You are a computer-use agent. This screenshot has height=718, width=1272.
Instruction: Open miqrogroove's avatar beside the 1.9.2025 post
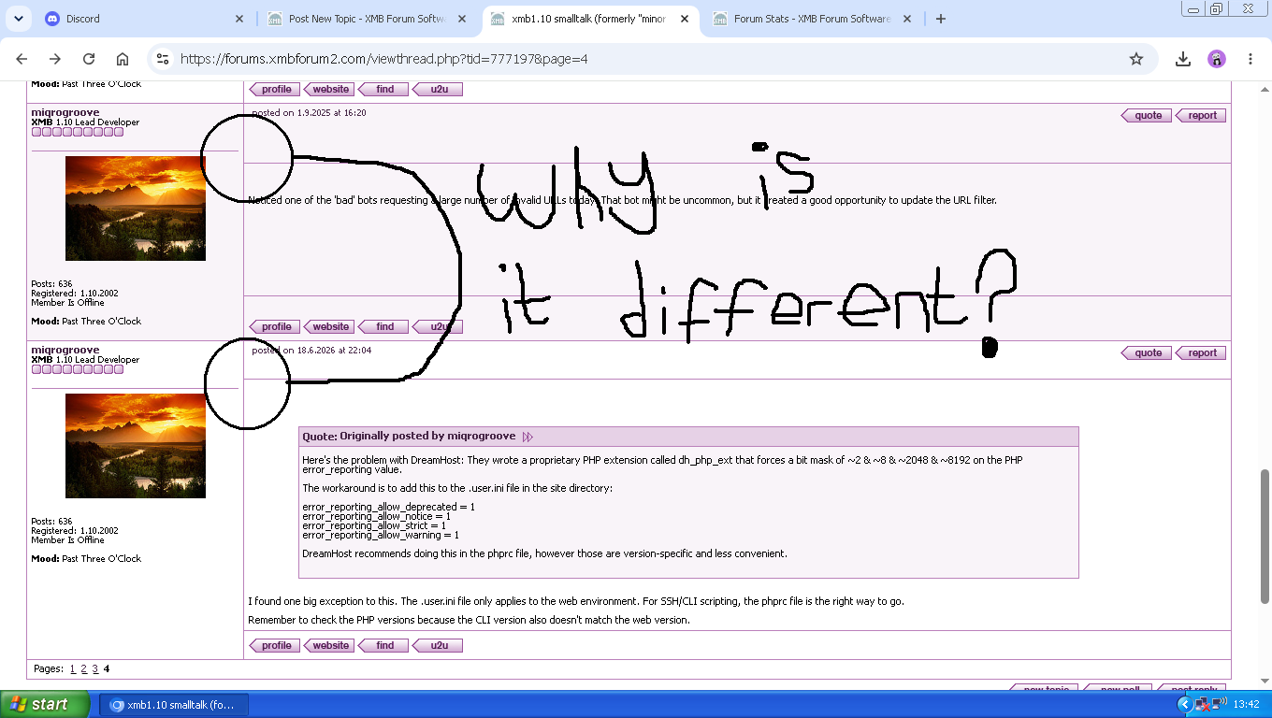136,208
